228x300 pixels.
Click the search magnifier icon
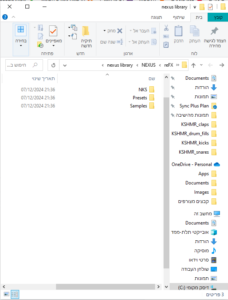pyautogui.click(x=35, y=65)
